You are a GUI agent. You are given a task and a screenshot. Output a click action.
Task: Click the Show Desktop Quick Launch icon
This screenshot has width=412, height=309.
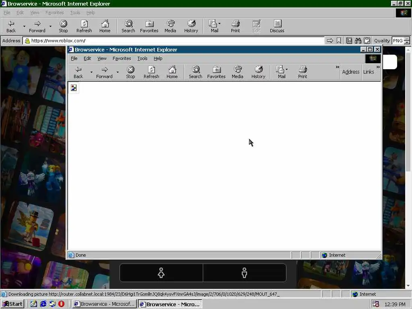pyautogui.click(x=34, y=304)
